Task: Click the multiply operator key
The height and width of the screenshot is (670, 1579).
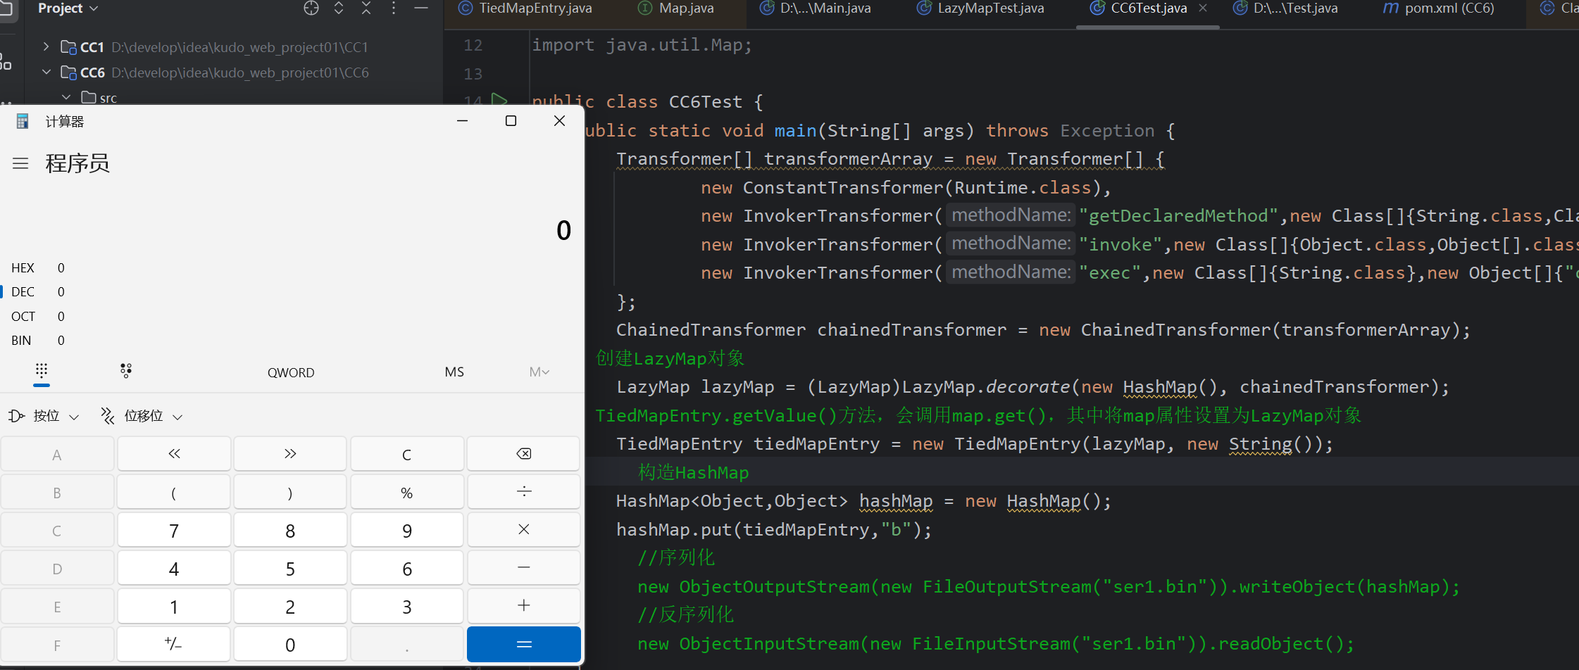Action: coord(523,530)
